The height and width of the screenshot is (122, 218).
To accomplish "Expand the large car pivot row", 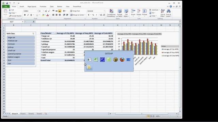I will point(42,36).
